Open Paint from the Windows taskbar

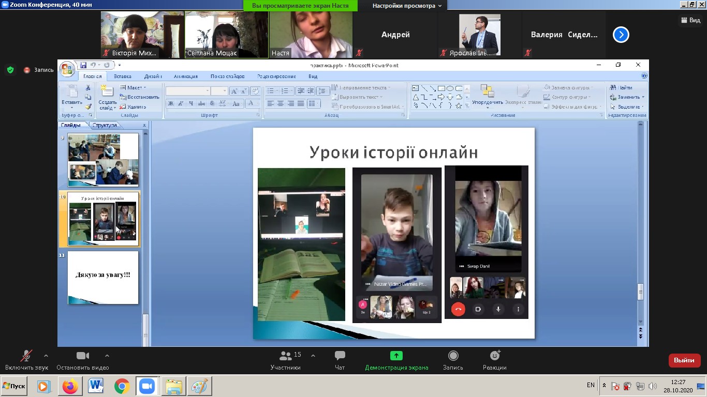(199, 386)
